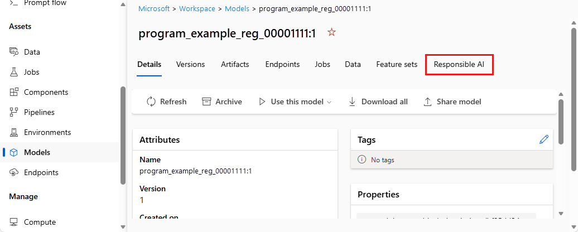Switch to the Details tab

coord(150,65)
